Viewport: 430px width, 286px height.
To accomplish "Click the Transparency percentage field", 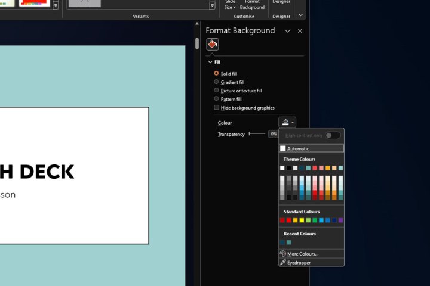I will coord(274,134).
